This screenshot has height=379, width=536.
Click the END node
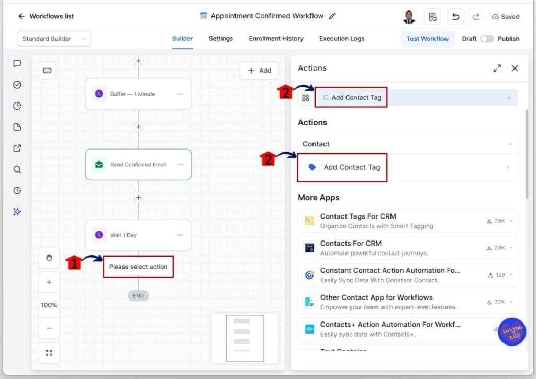[138, 296]
